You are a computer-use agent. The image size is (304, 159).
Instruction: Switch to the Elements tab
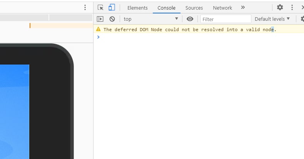click(137, 8)
